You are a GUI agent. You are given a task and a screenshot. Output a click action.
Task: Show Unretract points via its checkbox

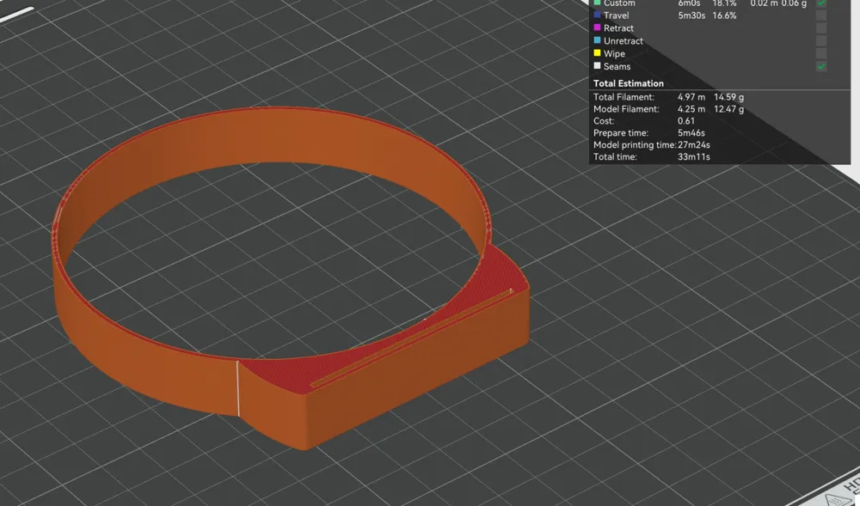coord(821,40)
